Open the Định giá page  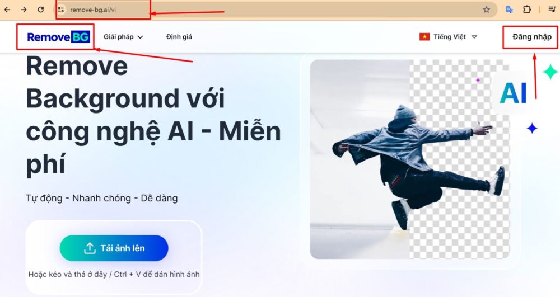tap(179, 37)
